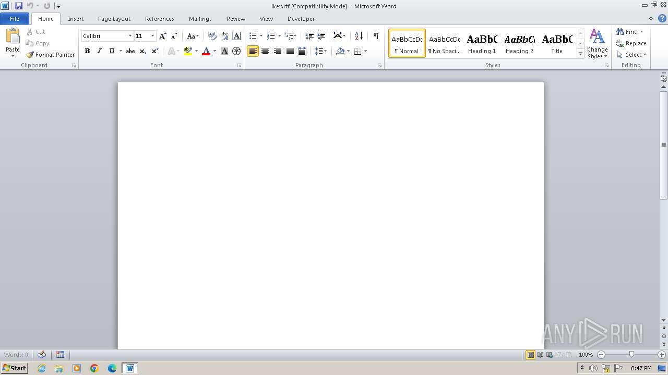Open the Borders dropdown arrow
The width and height of the screenshot is (668, 375).
click(x=365, y=51)
